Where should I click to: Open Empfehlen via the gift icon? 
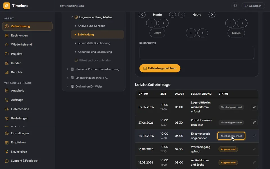point(7,143)
